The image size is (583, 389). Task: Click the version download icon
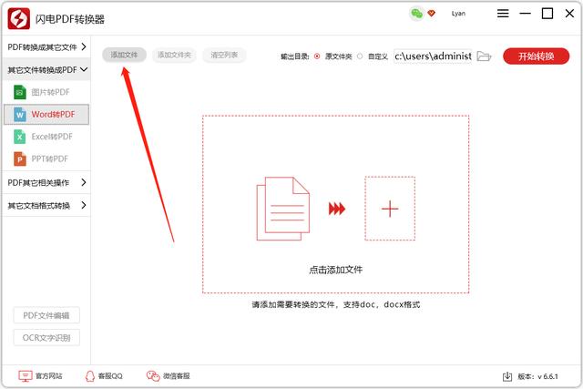click(x=507, y=375)
